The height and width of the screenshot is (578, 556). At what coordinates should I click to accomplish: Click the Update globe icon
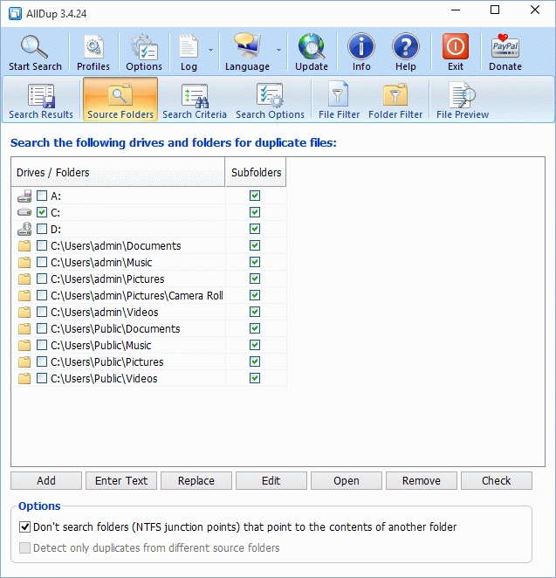click(x=312, y=47)
